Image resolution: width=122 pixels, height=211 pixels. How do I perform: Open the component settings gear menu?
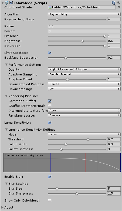coord(118,3)
